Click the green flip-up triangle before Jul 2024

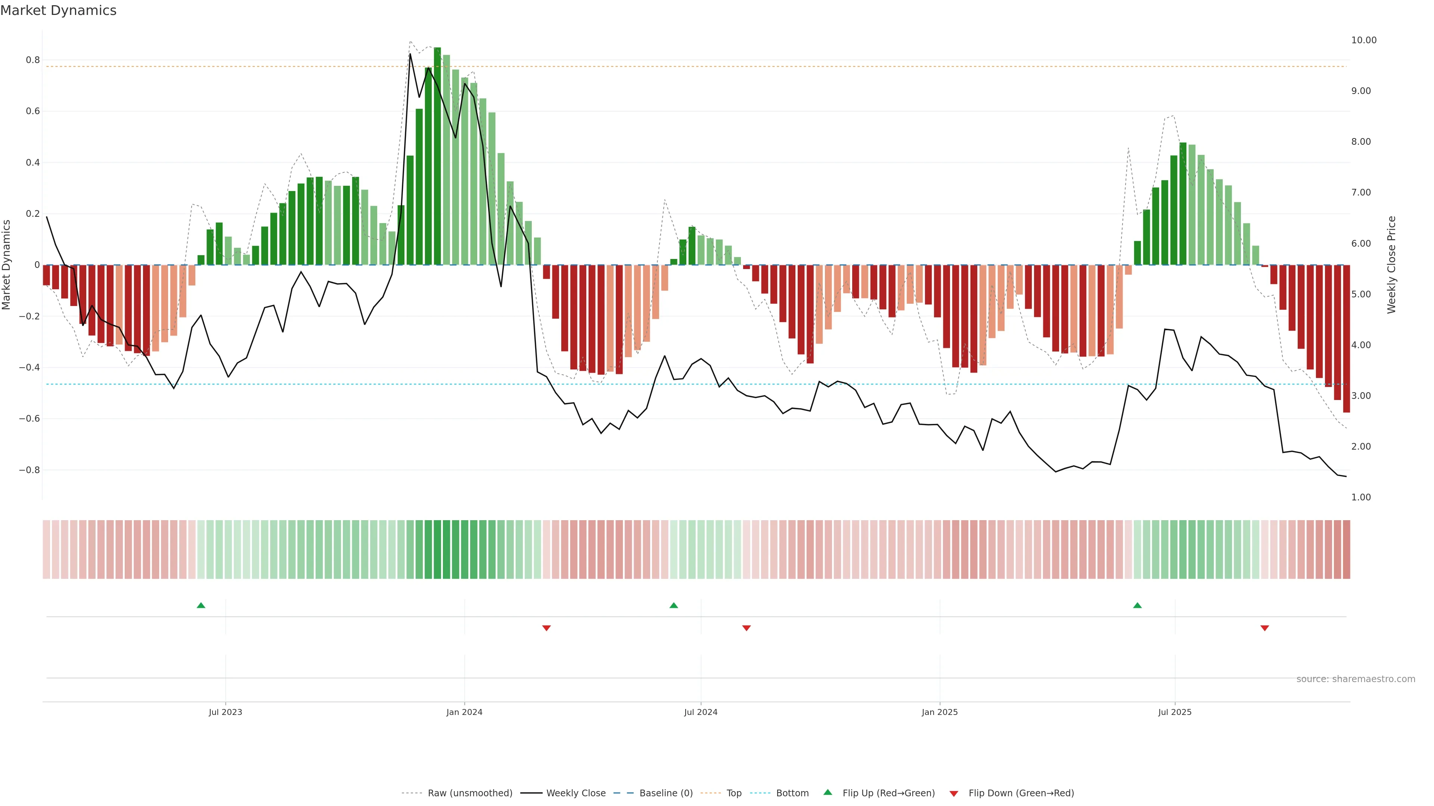(674, 605)
